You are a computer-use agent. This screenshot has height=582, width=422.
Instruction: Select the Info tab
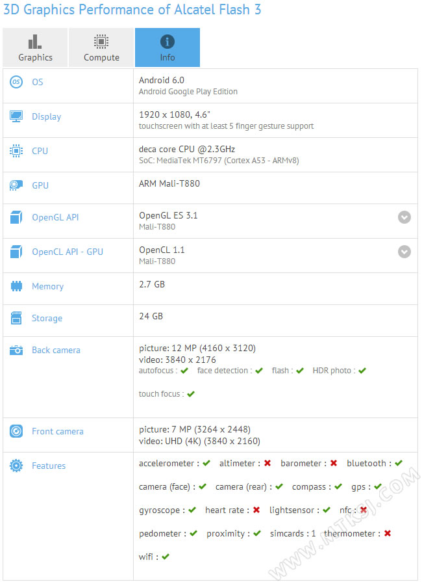(x=168, y=47)
